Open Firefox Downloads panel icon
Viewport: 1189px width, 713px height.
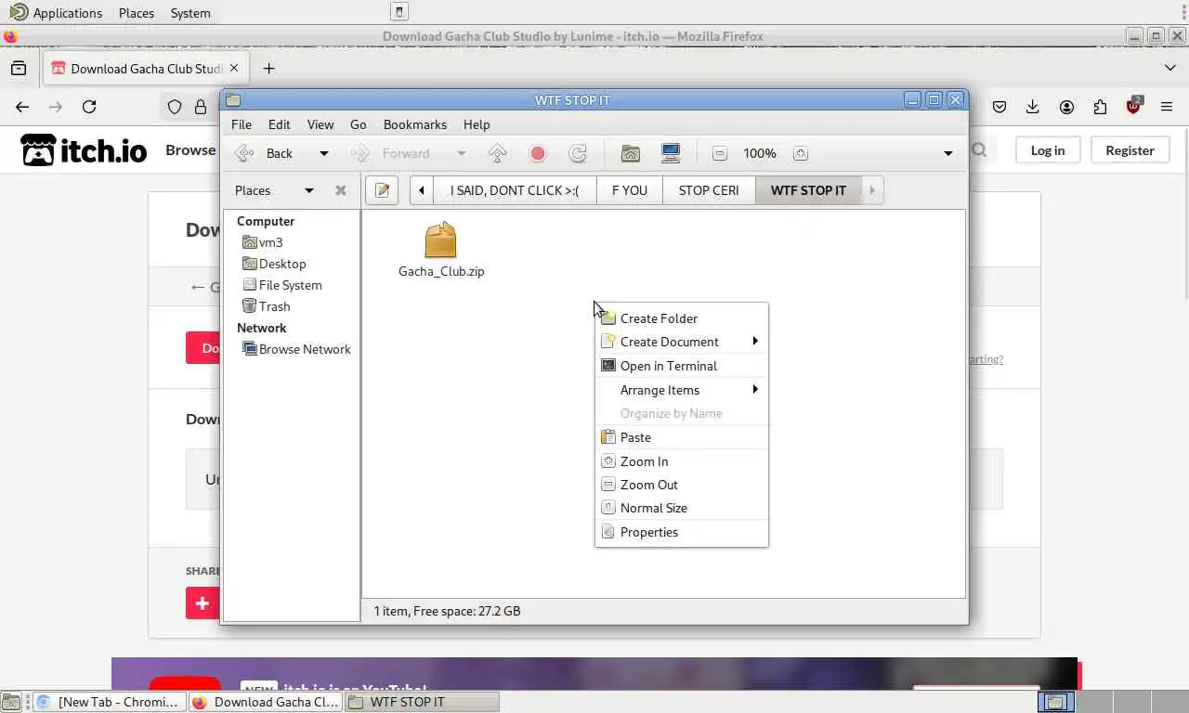[x=1033, y=107]
